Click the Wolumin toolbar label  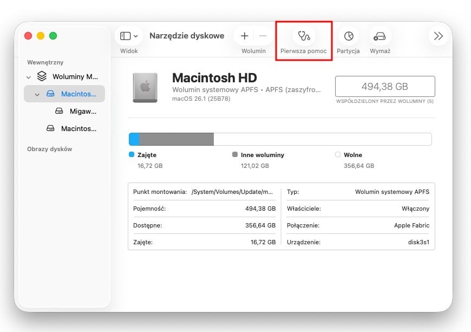(x=253, y=51)
